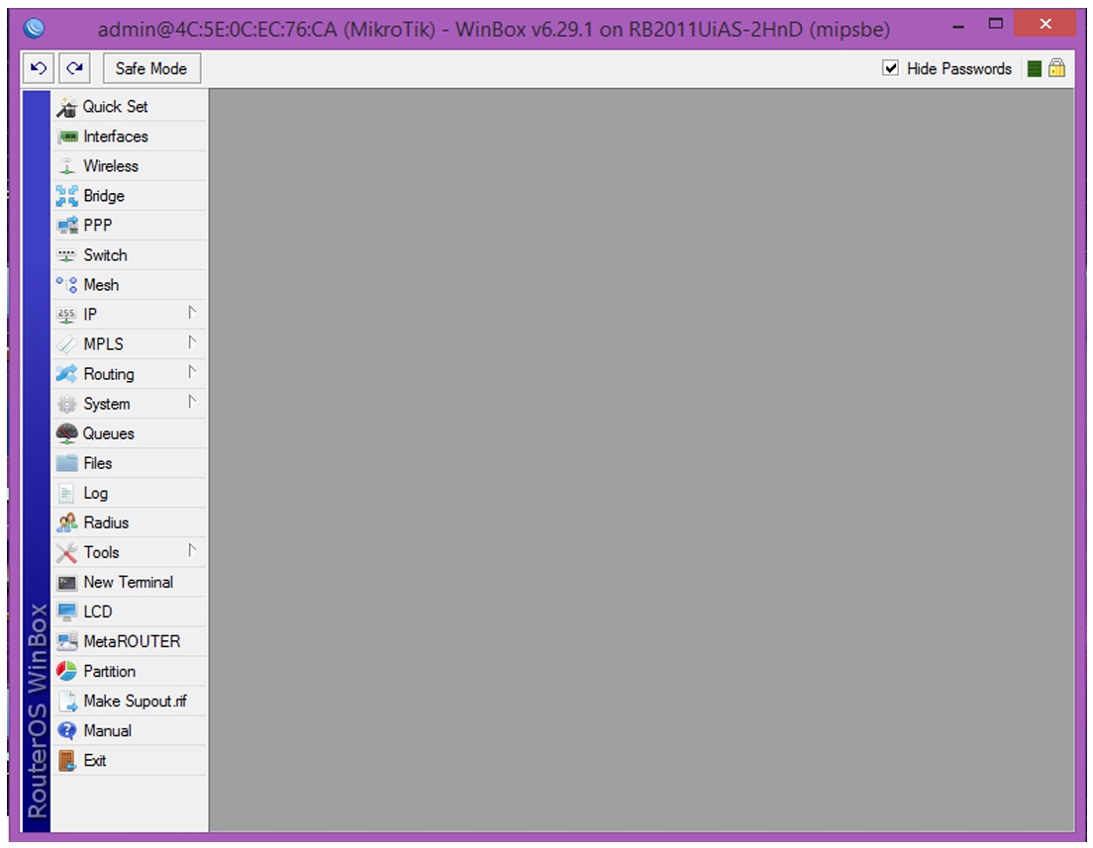
Task: Open the Manual help icon
Action: (67, 730)
